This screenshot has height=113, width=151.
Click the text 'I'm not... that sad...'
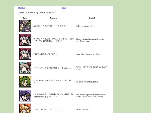pyautogui.click(x=83, y=110)
